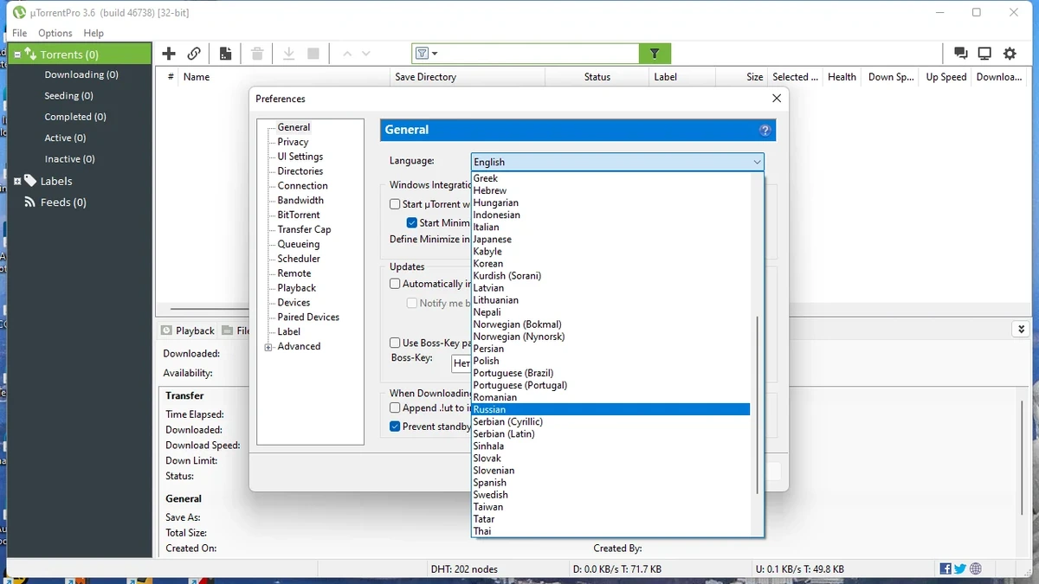
Task: Toggle Start µTorrent with Windows checkbox
Action: tap(395, 204)
